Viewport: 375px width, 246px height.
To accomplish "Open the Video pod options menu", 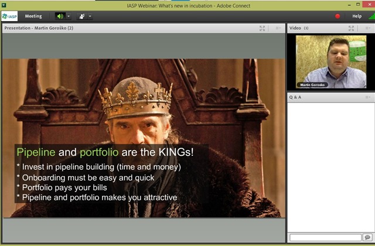I will pos(368,28).
